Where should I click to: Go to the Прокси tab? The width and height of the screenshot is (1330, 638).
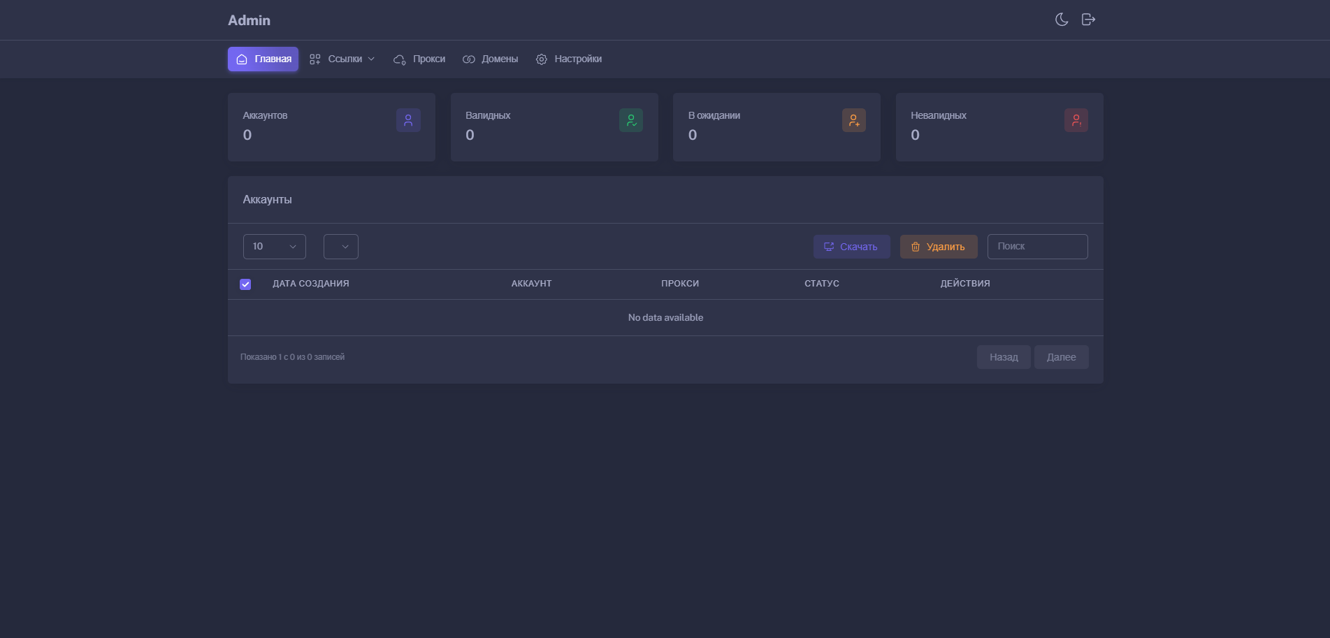click(419, 59)
